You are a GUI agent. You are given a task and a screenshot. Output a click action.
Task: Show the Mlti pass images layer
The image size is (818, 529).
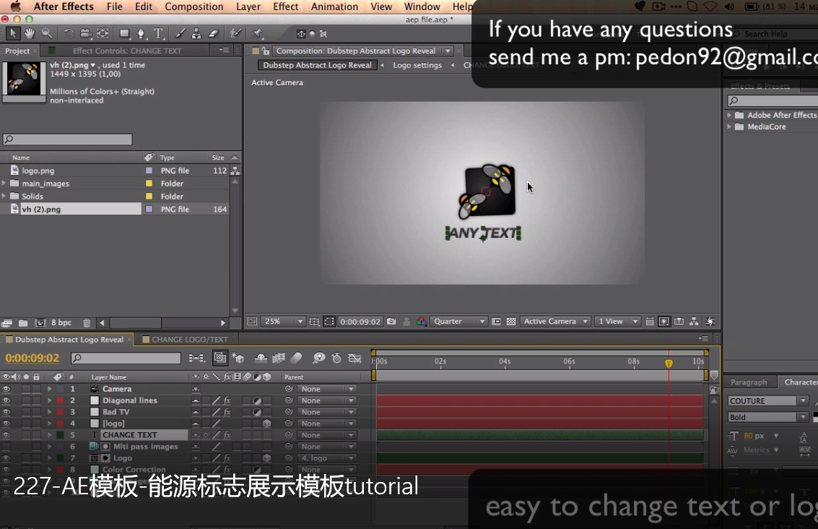coord(6,447)
